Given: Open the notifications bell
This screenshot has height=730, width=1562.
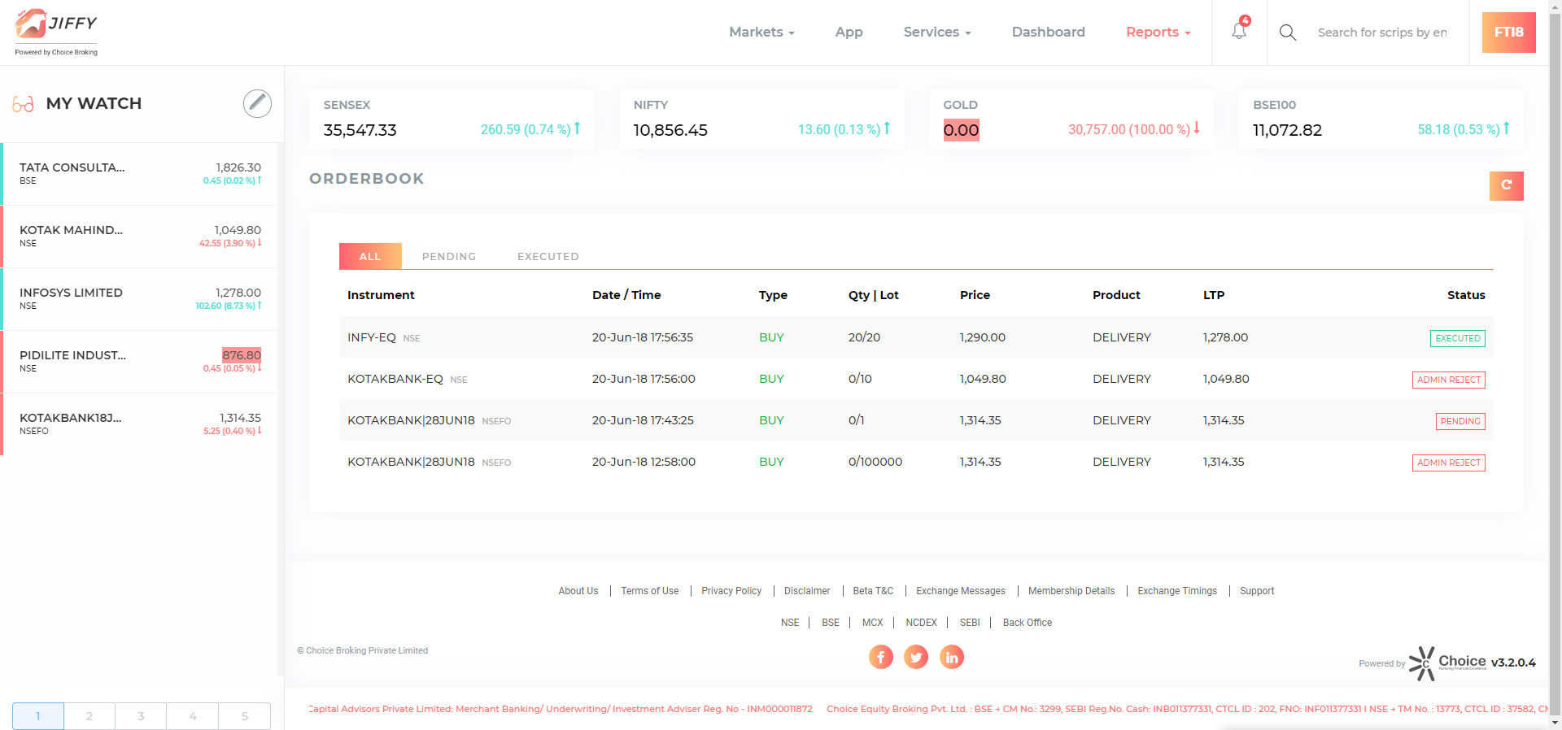Looking at the screenshot, I should (1239, 31).
